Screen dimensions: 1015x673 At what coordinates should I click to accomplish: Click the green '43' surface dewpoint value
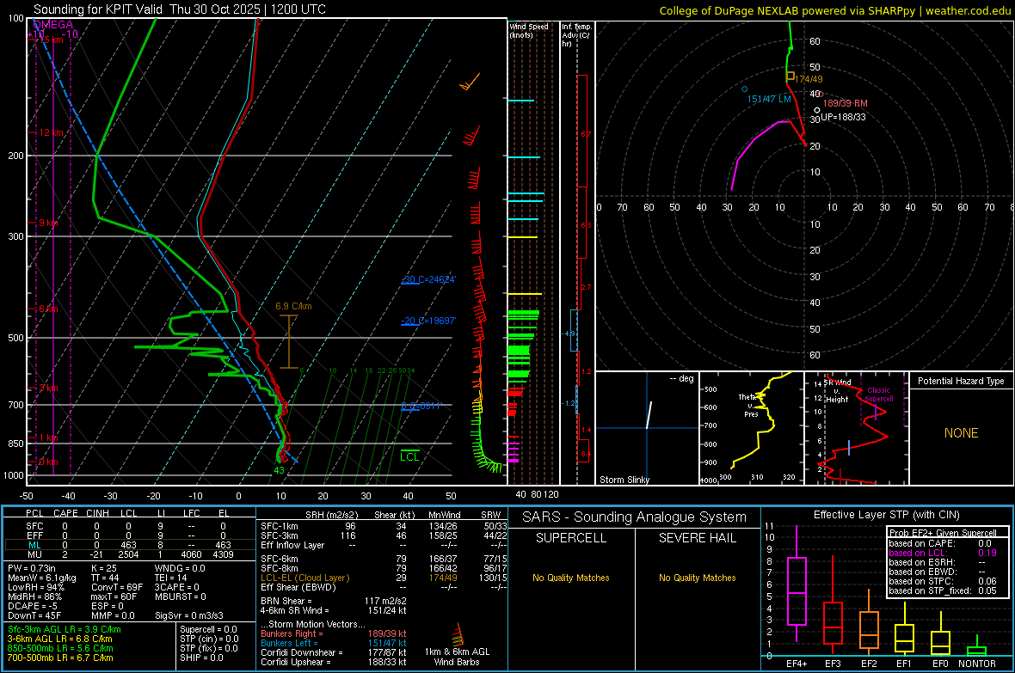pos(279,470)
